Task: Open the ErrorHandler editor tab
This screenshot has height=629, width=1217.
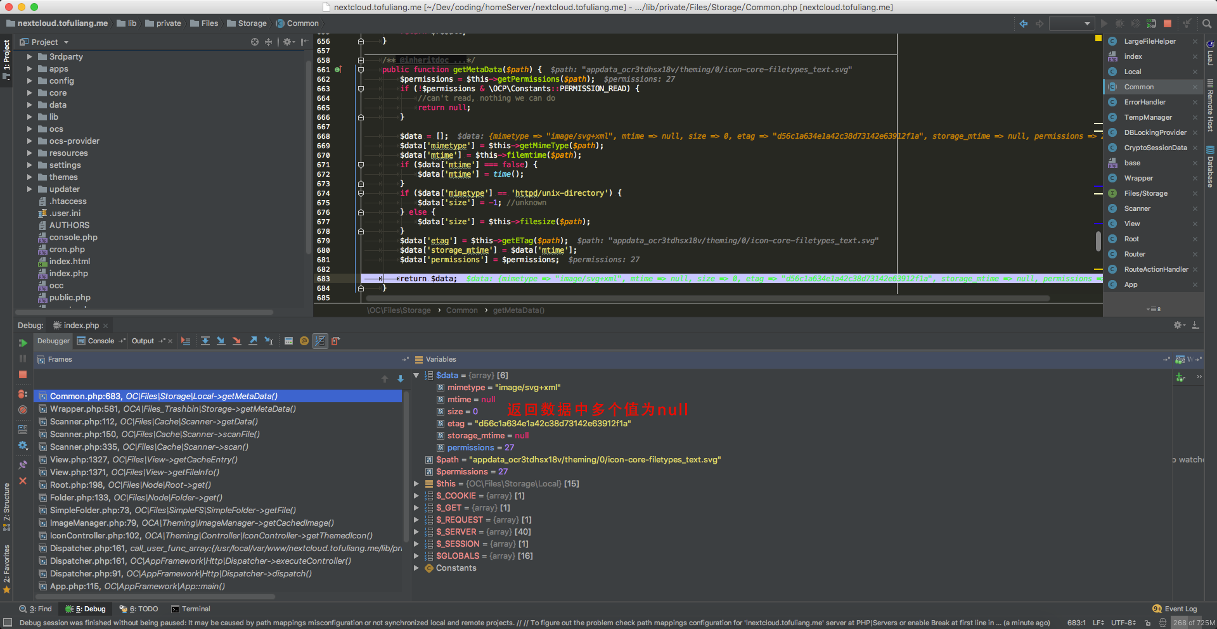Action: point(1144,102)
